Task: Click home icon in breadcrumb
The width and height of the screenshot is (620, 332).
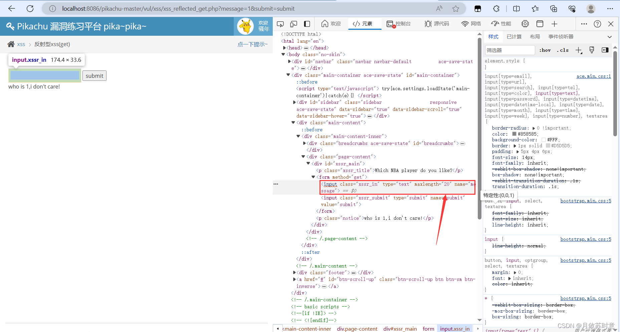Action: point(11,44)
